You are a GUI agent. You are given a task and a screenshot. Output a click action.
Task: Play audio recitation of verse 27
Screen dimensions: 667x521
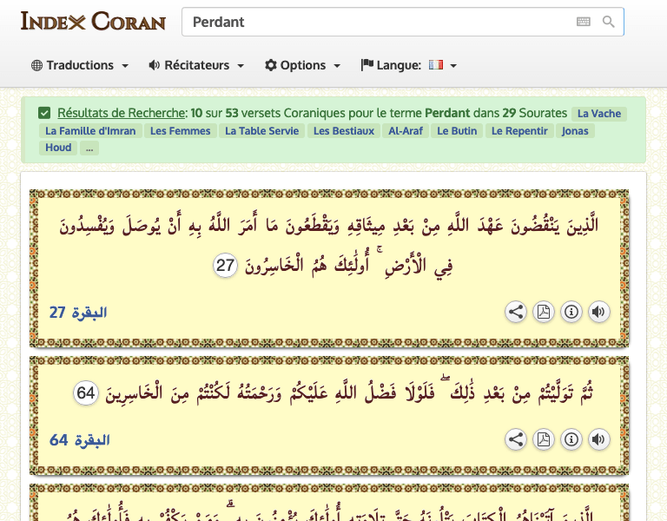tap(598, 312)
